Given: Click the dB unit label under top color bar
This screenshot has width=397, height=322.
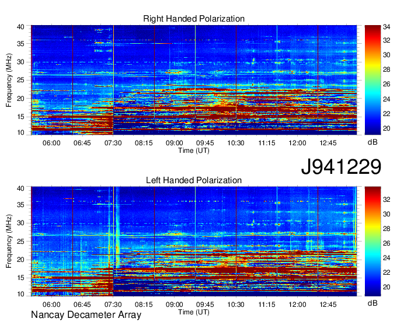Looking at the screenshot, I should (x=372, y=142).
